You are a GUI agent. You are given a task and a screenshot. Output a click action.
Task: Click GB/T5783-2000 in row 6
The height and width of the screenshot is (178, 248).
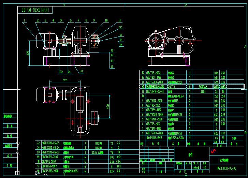pos(155,115)
